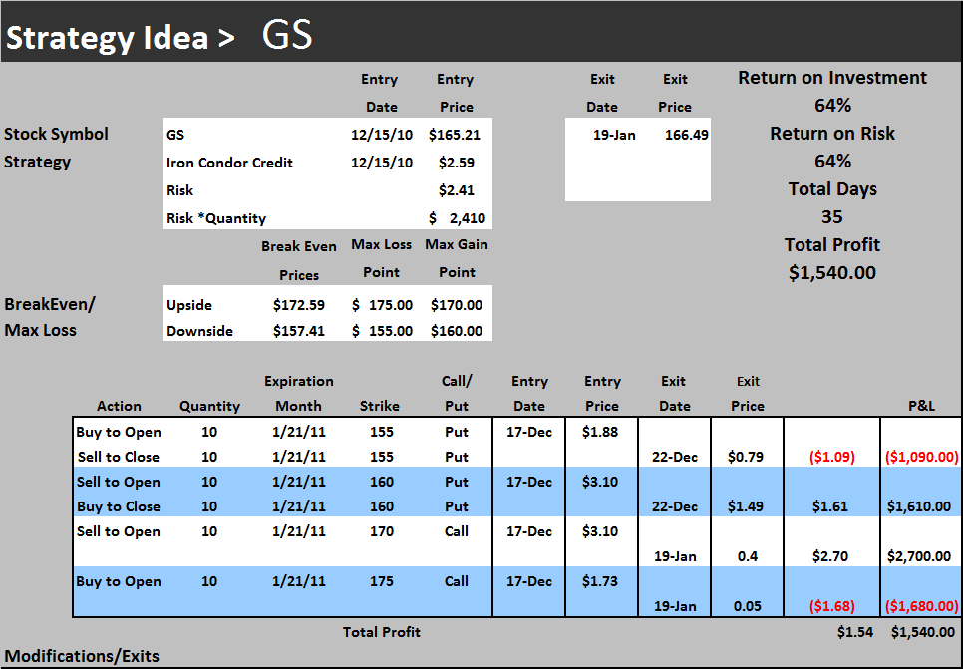The height and width of the screenshot is (669, 963).
Task: Select the "Action" column header
Action: click(119, 406)
